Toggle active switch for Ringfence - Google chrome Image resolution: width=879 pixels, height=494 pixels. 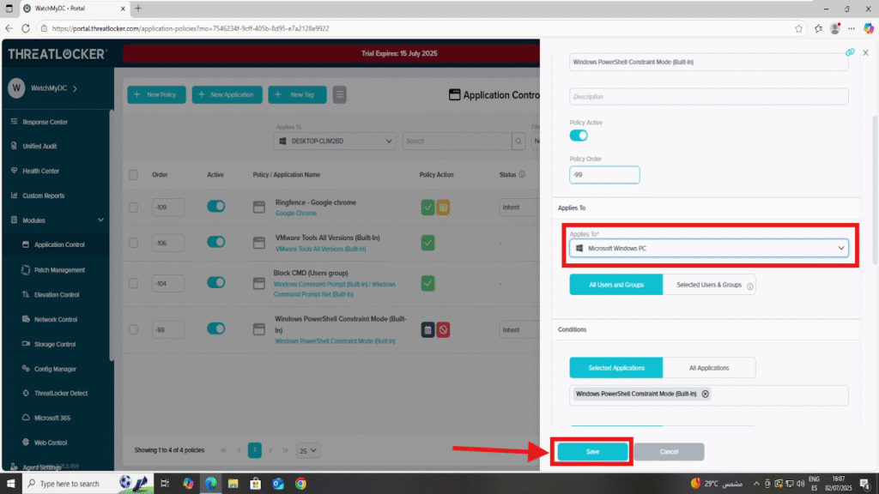coord(215,206)
